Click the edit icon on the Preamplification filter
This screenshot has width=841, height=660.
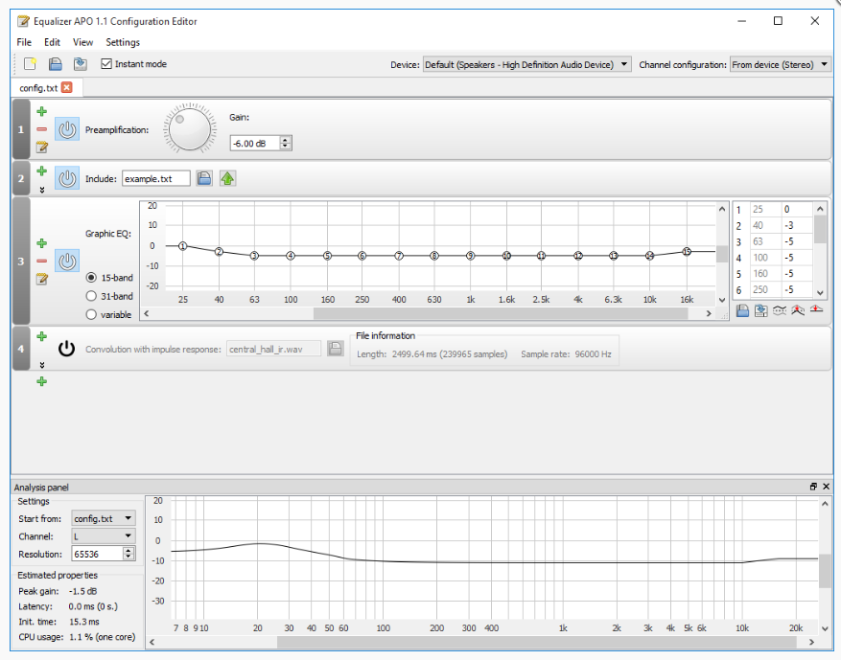coord(42,146)
